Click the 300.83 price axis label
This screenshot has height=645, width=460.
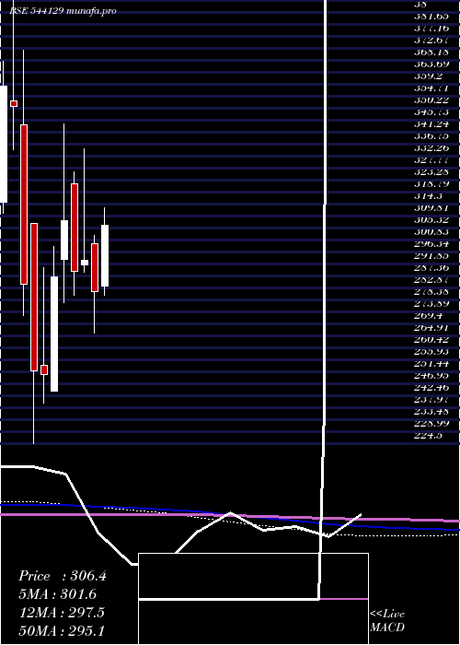coord(431,232)
